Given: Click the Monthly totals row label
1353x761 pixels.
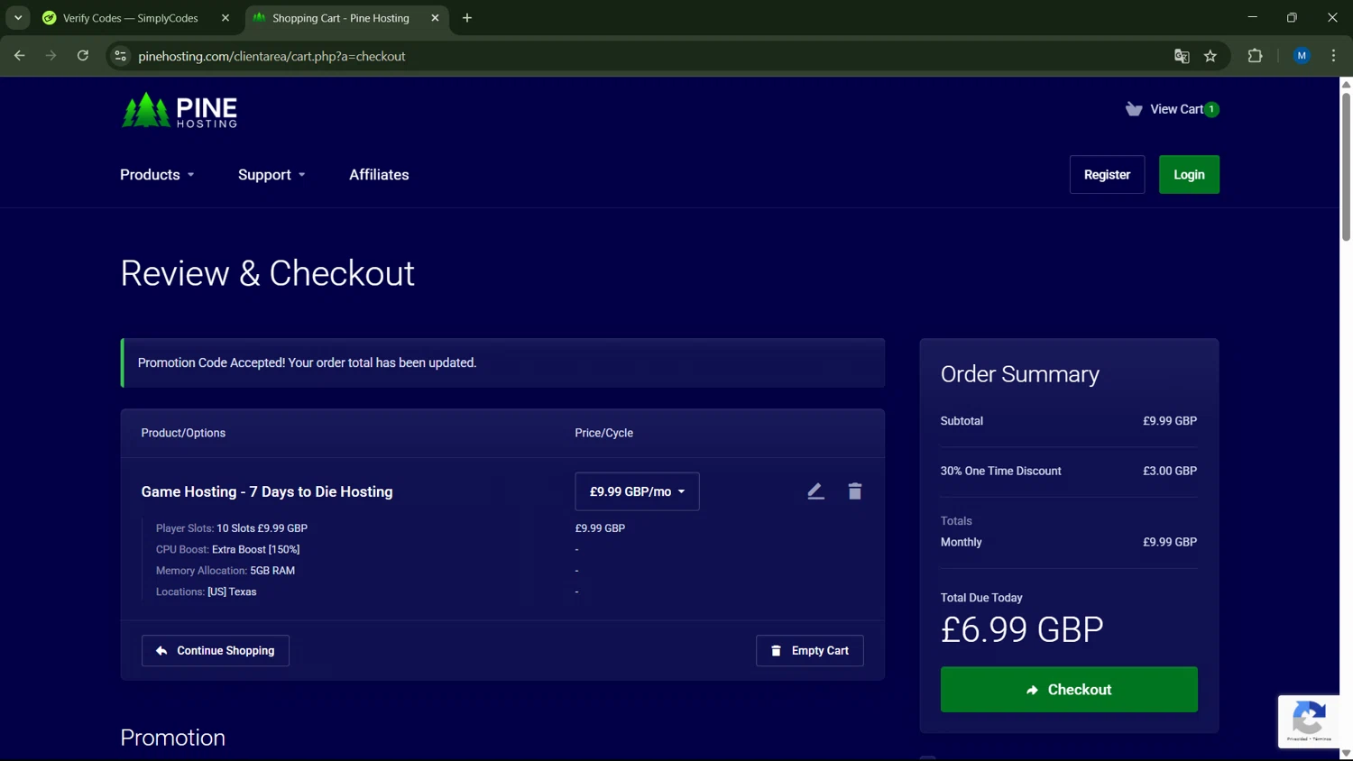Looking at the screenshot, I should coord(961,542).
